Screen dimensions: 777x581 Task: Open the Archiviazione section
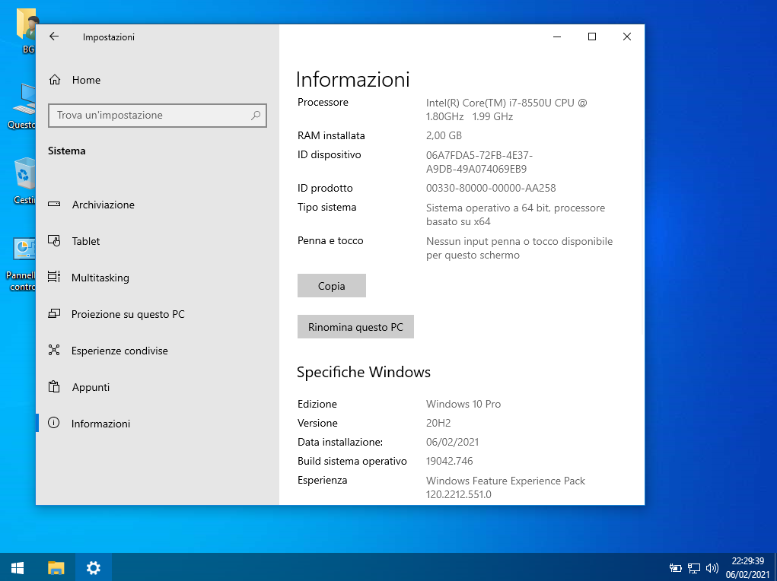click(x=158, y=205)
